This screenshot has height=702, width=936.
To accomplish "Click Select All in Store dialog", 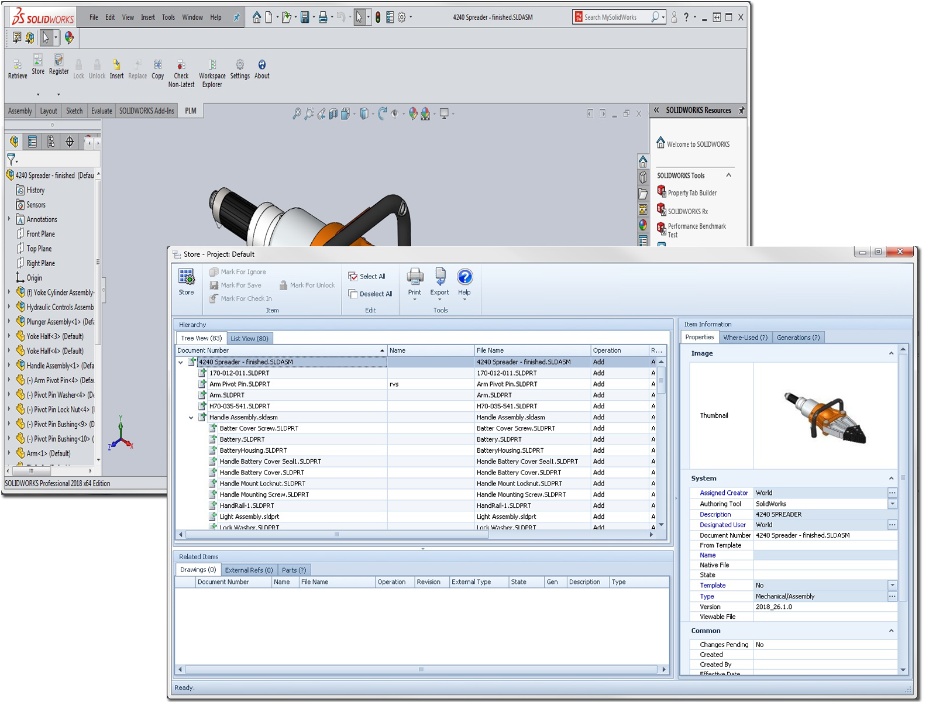I will click(x=367, y=277).
